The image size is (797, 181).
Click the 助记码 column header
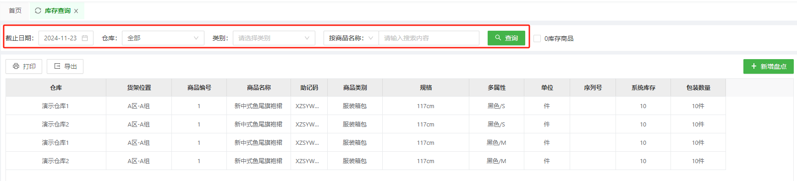[x=309, y=88]
